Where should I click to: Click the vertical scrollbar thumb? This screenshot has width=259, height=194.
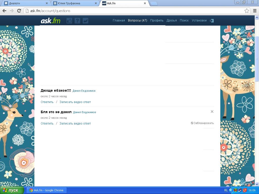[x=257, y=59]
